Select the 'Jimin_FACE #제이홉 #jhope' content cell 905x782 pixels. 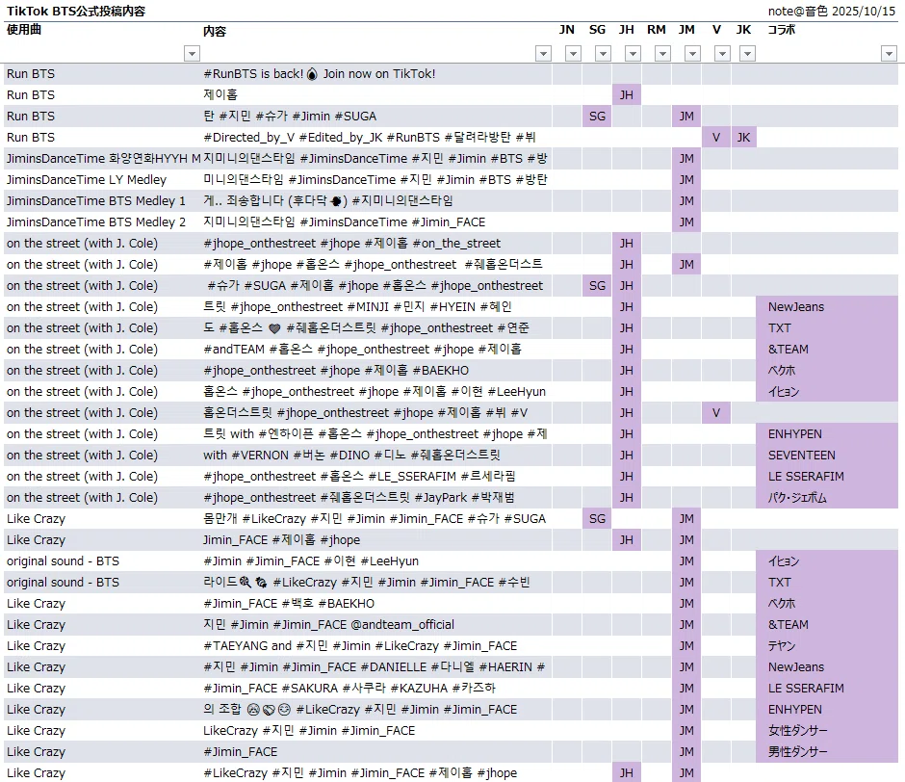pyautogui.click(x=376, y=540)
